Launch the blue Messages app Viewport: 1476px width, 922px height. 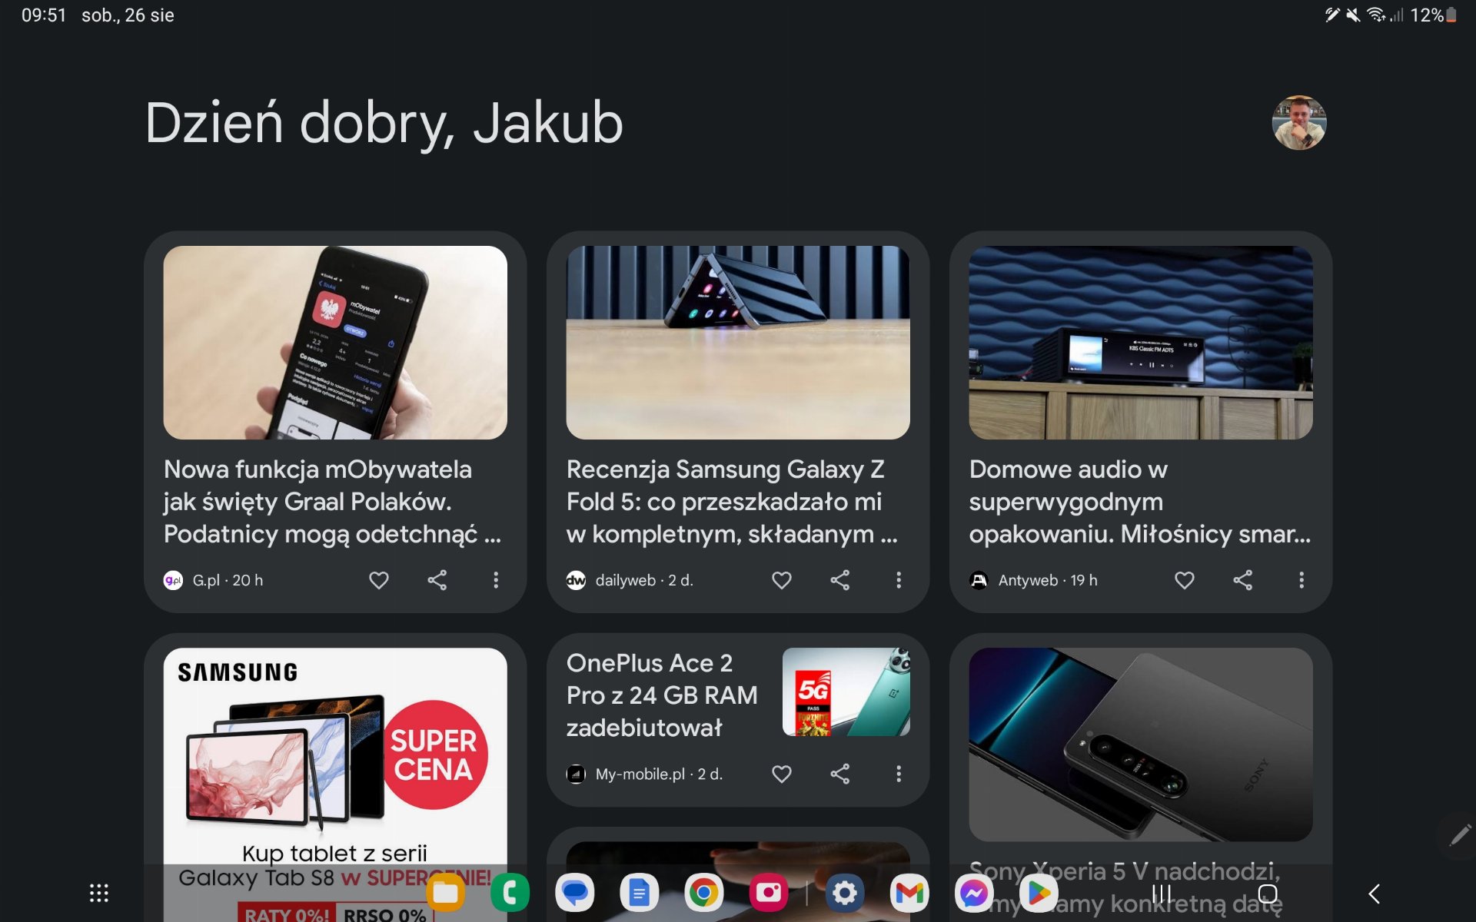[575, 893]
